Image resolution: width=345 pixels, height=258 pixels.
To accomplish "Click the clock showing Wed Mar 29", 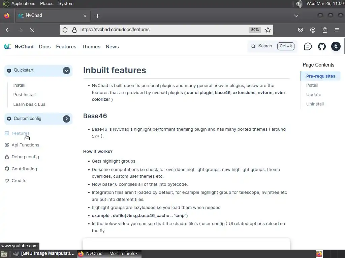I will pyautogui.click(x=325, y=3).
